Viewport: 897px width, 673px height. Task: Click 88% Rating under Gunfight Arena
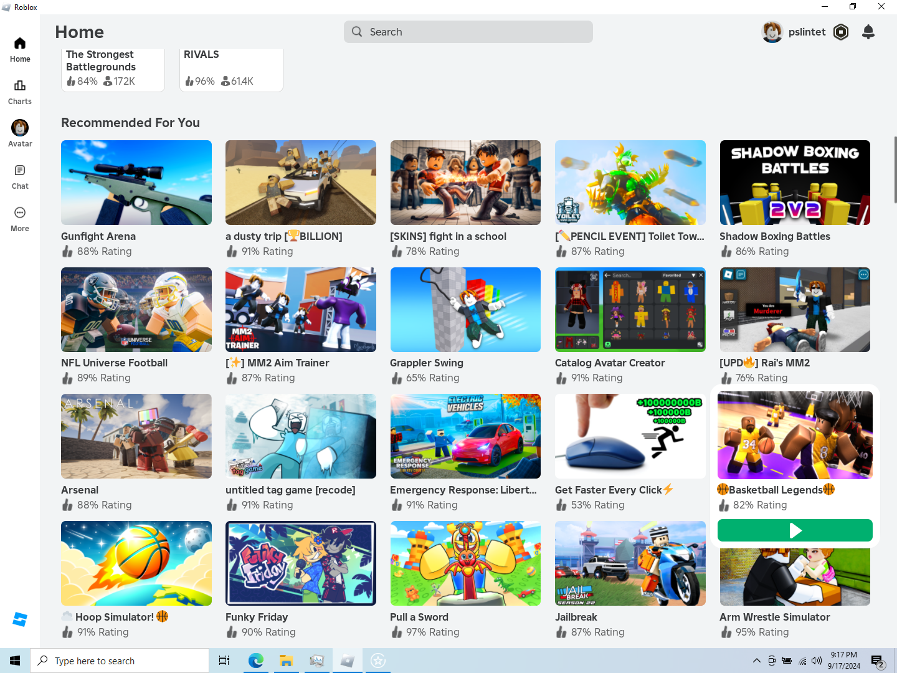pyautogui.click(x=104, y=251)
